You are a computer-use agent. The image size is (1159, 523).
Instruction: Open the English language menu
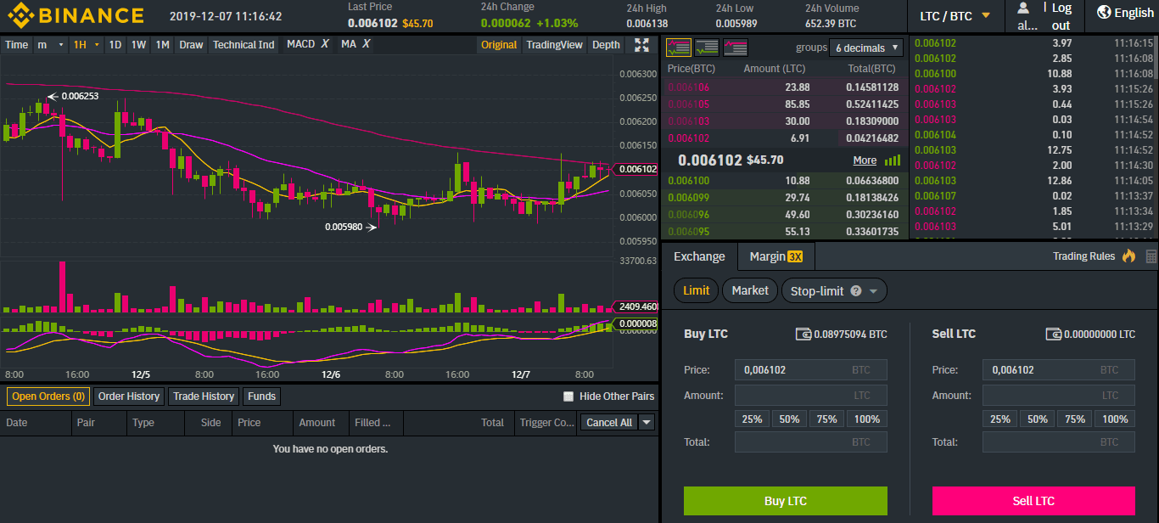click(x=1125, y=13)
